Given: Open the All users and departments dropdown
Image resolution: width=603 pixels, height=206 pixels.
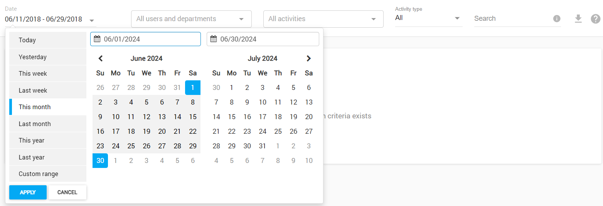Looking at the screenshot, I should (191, 19).
